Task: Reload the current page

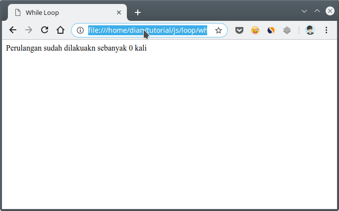Action: pyautogui.click(x=45, y=30)
